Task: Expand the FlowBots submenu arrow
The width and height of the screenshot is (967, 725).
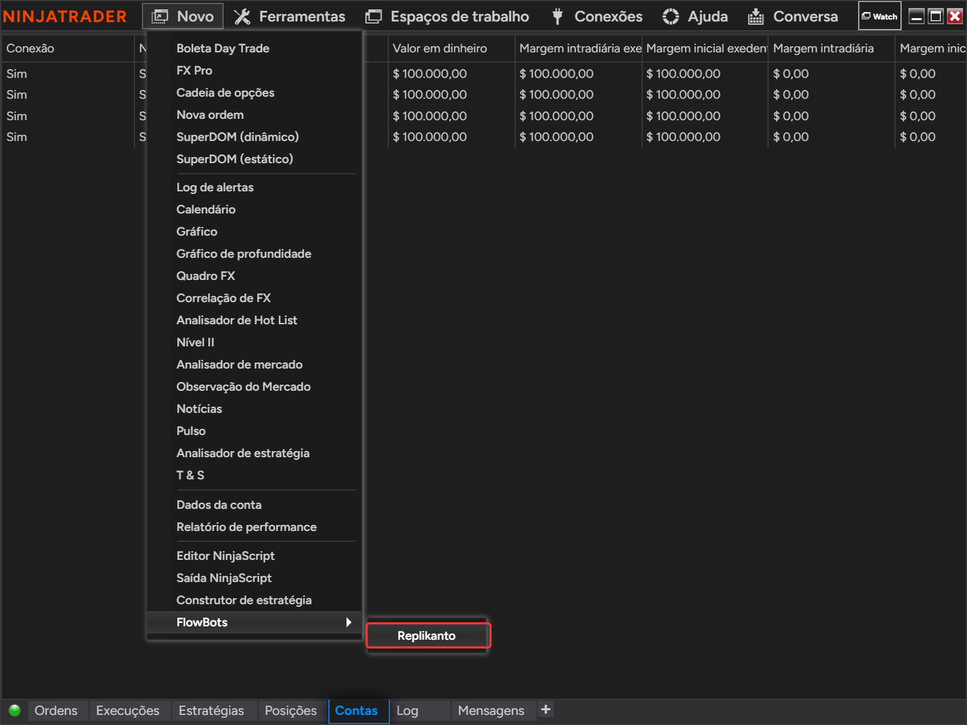Action: [x=349, y=622]
